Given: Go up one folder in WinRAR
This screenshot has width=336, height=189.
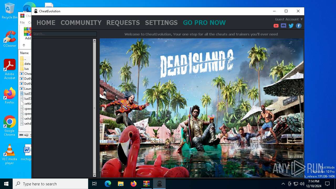Looking at the screenshot, I should (24, 45).
